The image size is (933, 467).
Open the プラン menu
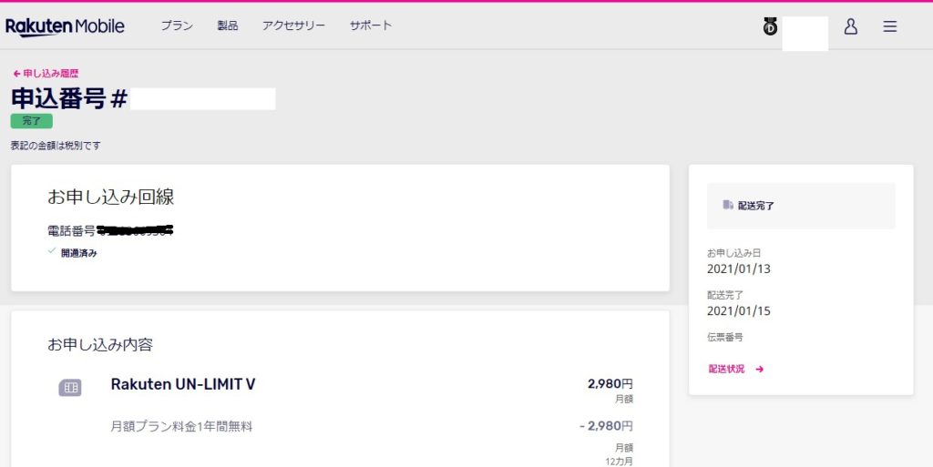[x=177, y=25]
